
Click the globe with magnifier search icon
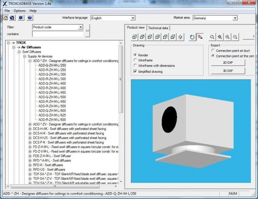12,18
